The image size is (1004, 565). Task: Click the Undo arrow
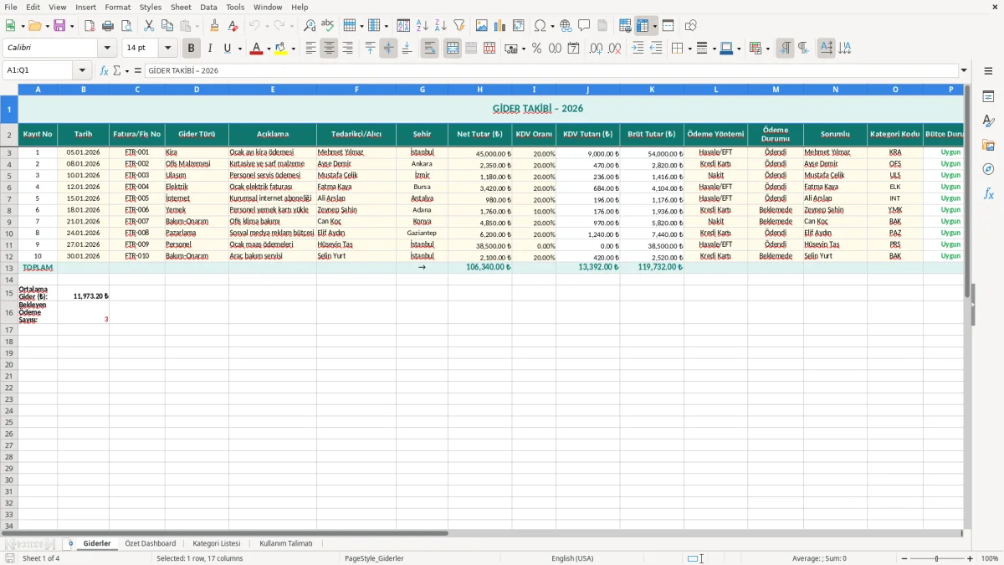pyautogui.click(x=254, y=26)
